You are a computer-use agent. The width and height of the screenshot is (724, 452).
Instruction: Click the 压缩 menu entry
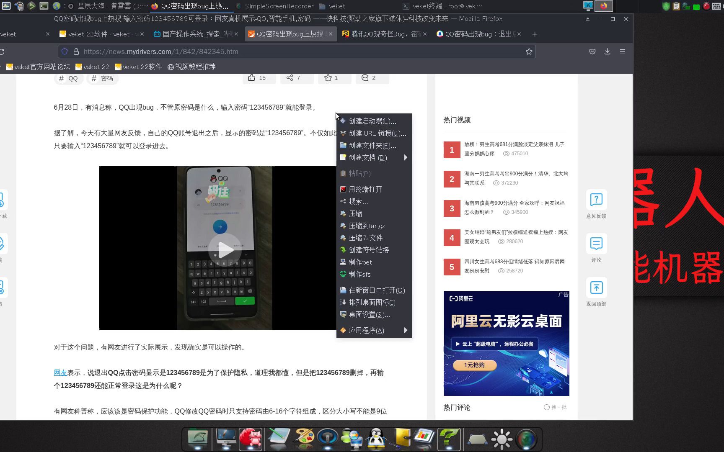pyautogui.click(x=374, y=213)
